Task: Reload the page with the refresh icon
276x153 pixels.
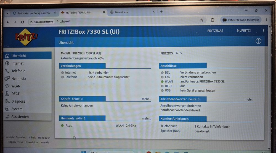Action: tap(22, 22)
